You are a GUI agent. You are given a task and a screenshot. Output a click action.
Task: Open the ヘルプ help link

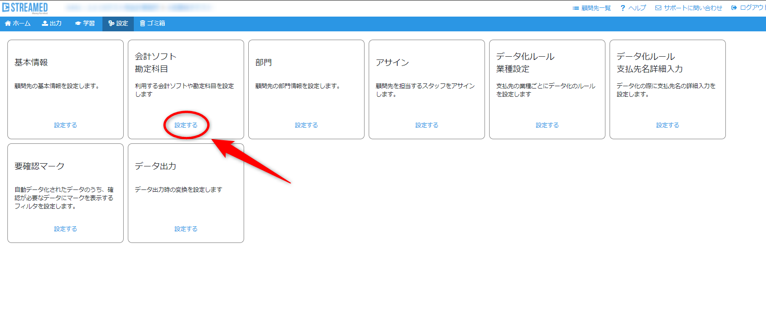tap(633, 8)
